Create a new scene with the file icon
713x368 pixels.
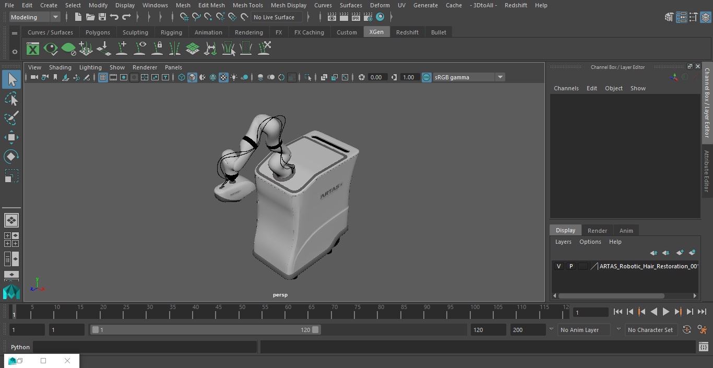78,17
